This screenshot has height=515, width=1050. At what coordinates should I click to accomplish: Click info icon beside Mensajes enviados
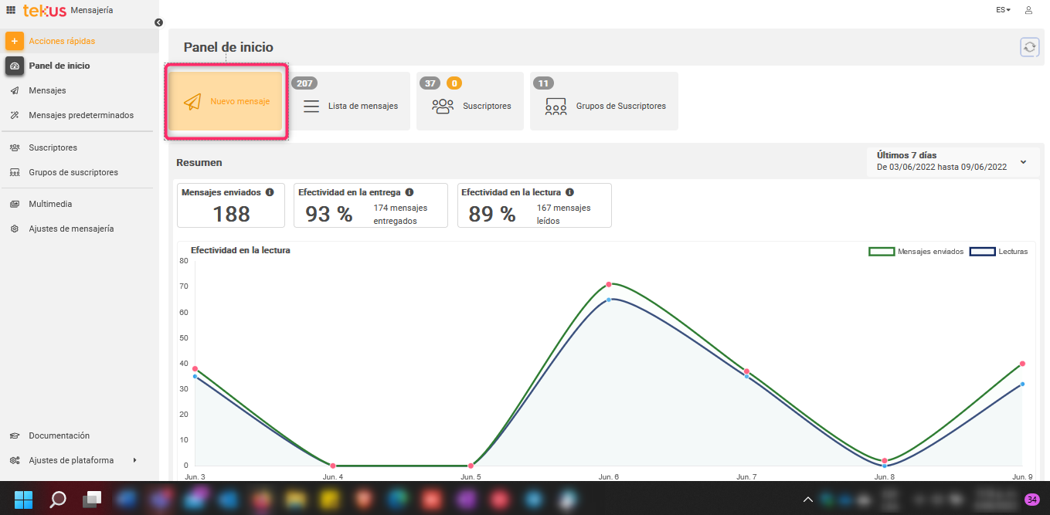point(270,192)
